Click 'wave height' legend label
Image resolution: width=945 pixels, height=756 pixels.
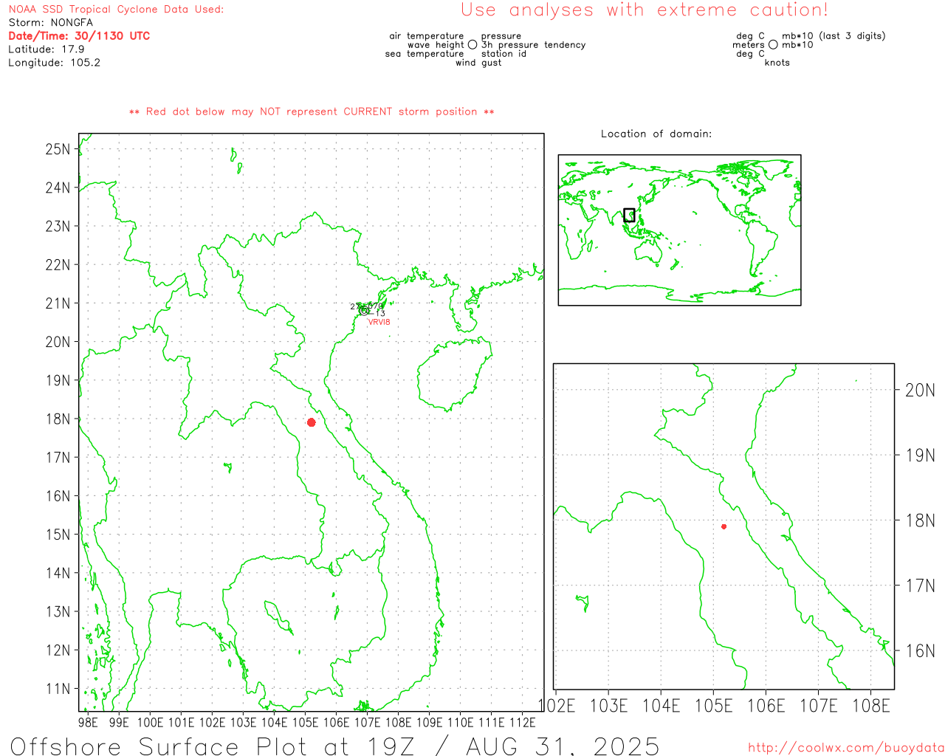[436, 45]
